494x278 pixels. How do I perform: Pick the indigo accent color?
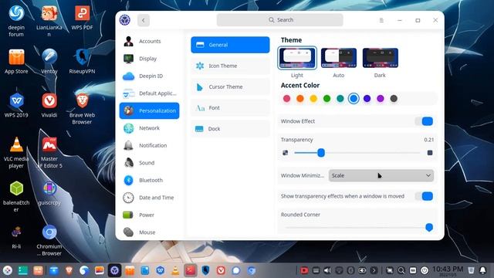(367, 99)
